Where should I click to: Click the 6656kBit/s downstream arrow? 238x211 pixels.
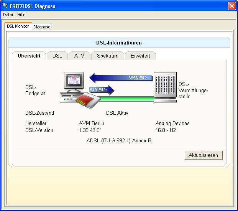(x=121, y=78)
